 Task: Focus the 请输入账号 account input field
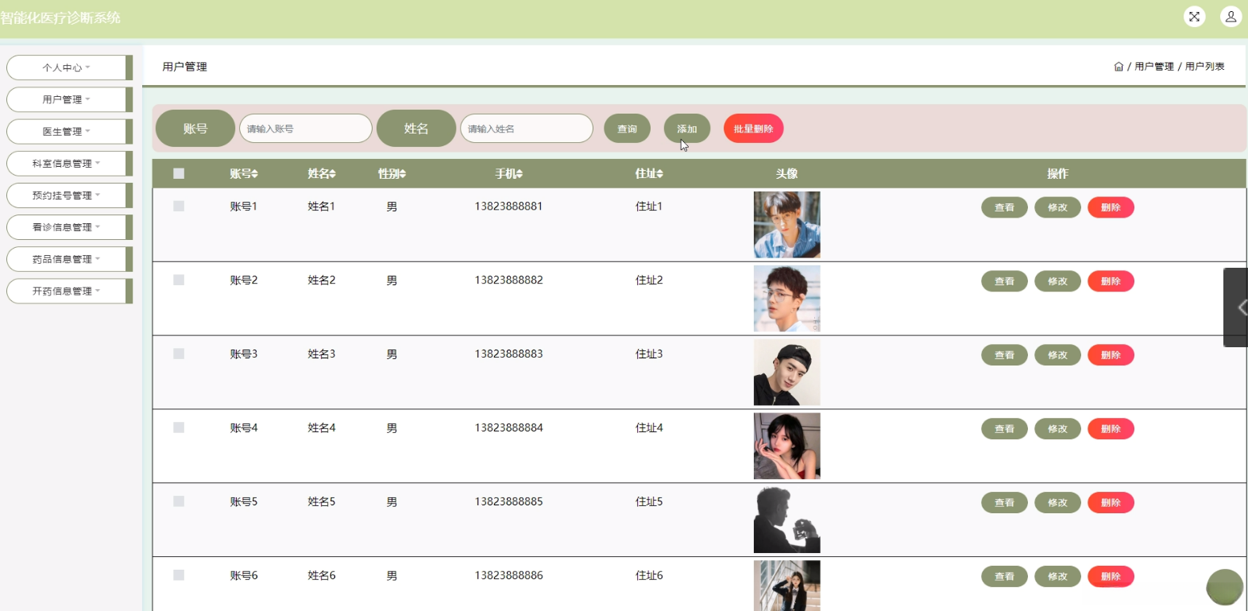coord(306,129)
